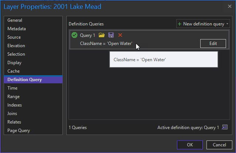
Task: Save Query 1 with the disk icon
Action: (111, 35)
